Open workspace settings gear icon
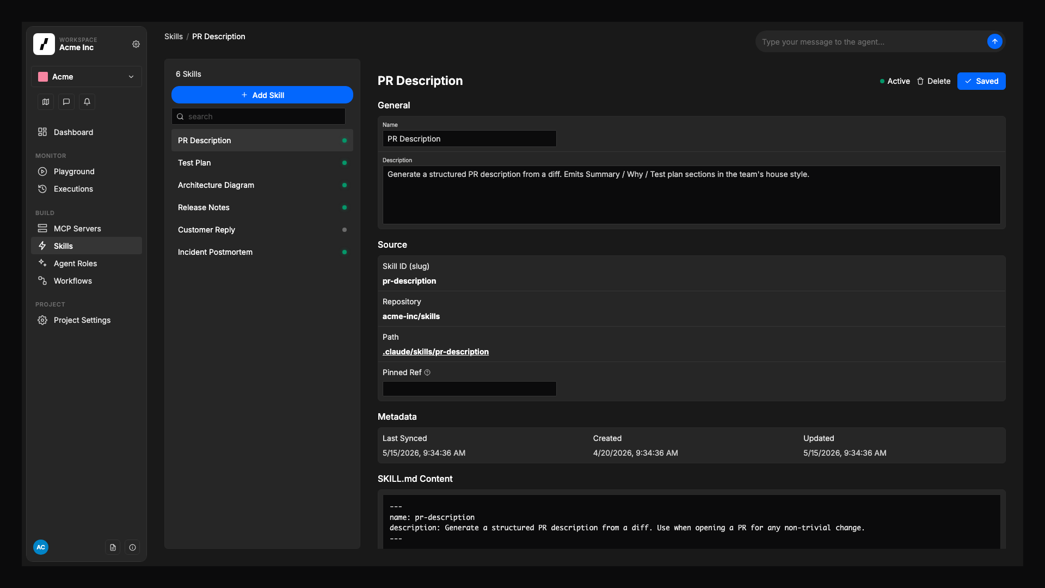The width and height of the screenshot is (1045, 588). (x=136, y=44)
